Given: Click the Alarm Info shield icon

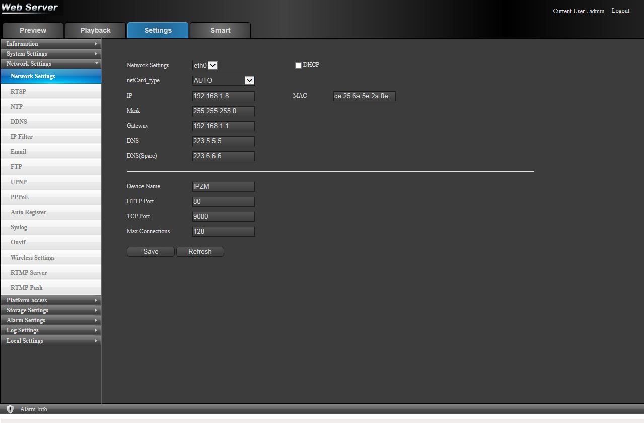Looking at the screenshot, I should point(10,409).
